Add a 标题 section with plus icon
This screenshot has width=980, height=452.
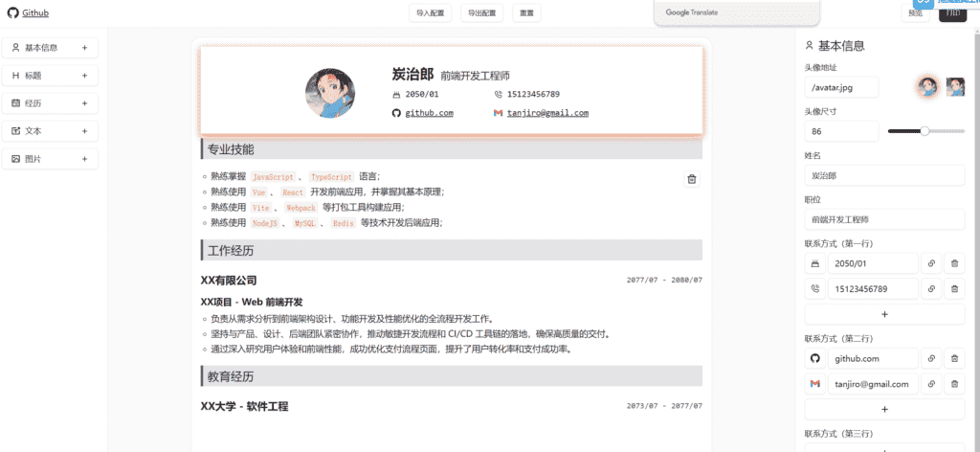(x=84, y=76)
